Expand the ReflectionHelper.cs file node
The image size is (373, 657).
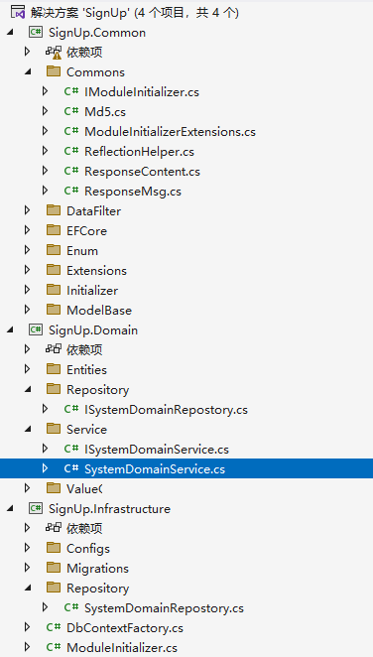coord(45,151)
